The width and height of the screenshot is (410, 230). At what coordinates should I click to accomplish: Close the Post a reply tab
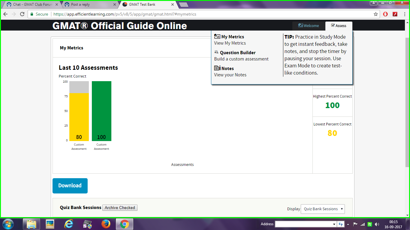pos(115,4)
